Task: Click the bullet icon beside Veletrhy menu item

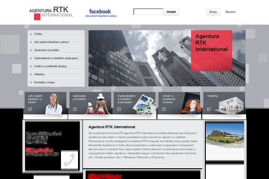Action: [31, 74]
